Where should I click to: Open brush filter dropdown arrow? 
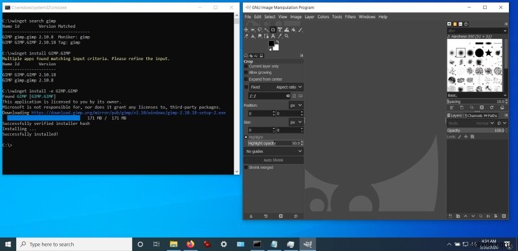[505, 30]
